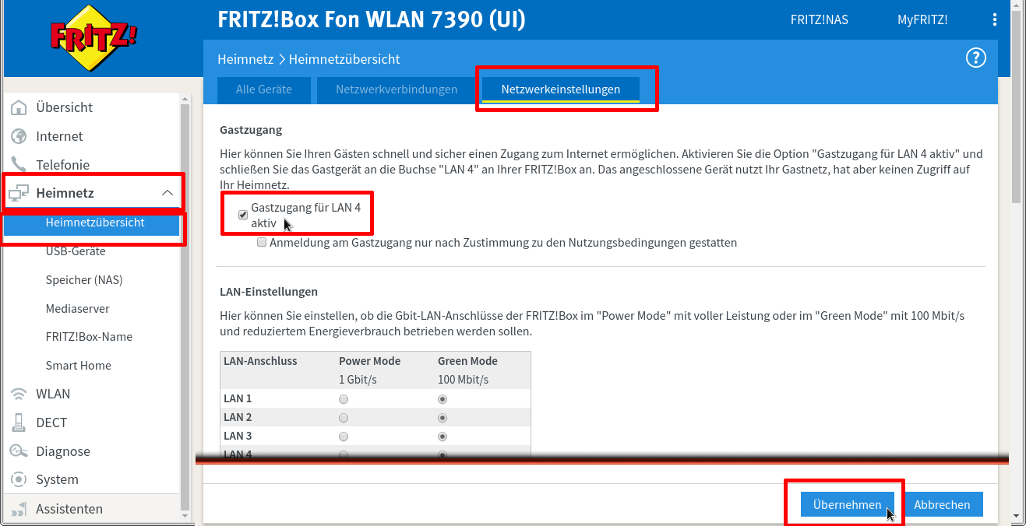Open WLAN menu in sidebar
Viewport: 1026px width, 526px height.
click(x=53, y=394)
